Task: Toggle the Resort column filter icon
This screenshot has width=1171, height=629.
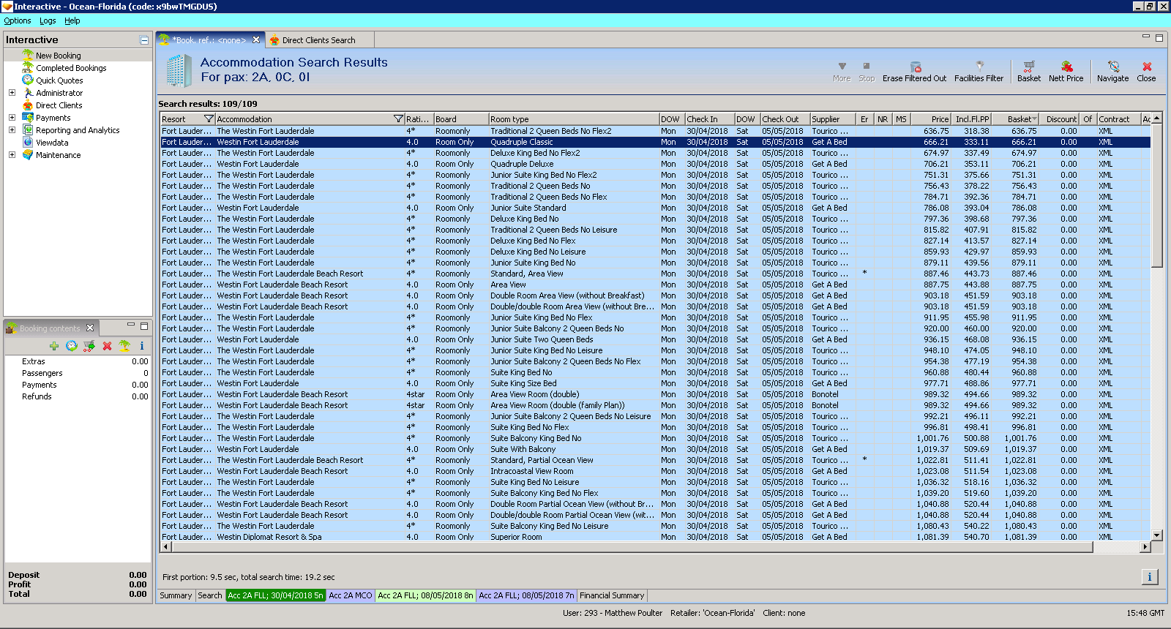Action: [x=209, y=119]
